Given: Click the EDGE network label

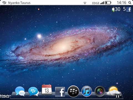Looking at the screenshot, I should pos(96,3).
